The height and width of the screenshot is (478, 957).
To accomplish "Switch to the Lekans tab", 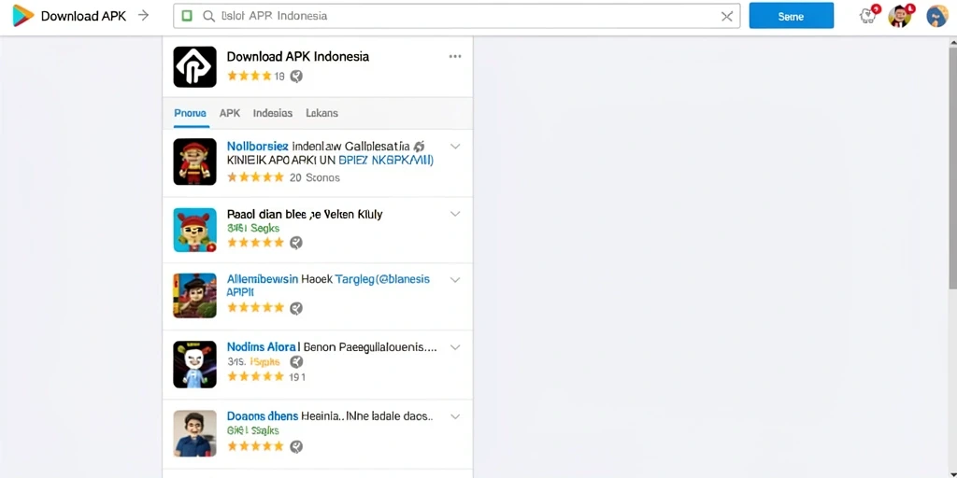I will (x=321, y=113).
